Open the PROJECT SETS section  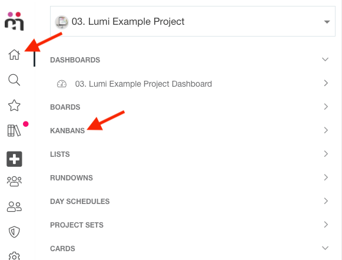190,225
